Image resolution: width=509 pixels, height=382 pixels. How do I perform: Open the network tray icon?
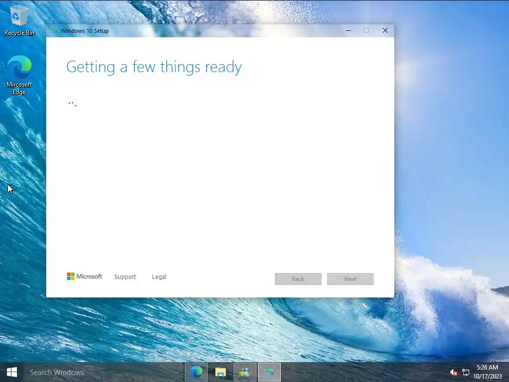click(465, 372)
